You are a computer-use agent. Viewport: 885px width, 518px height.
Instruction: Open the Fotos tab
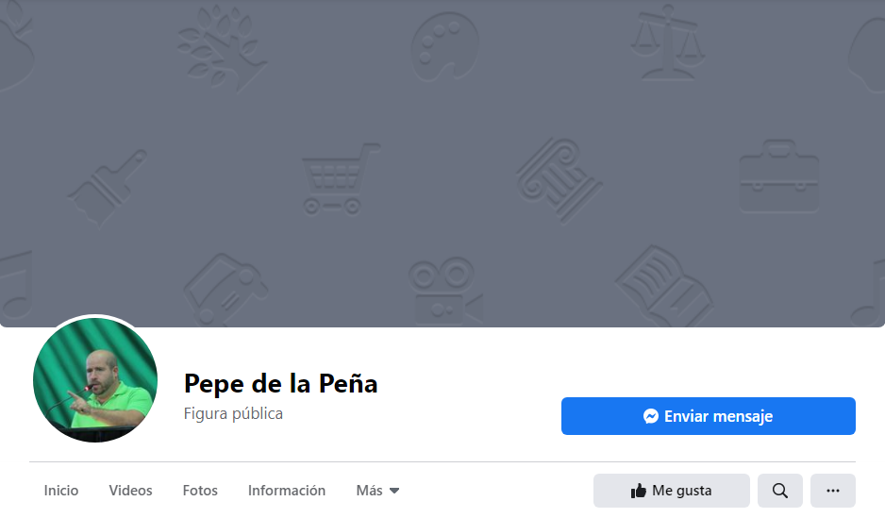200,491
